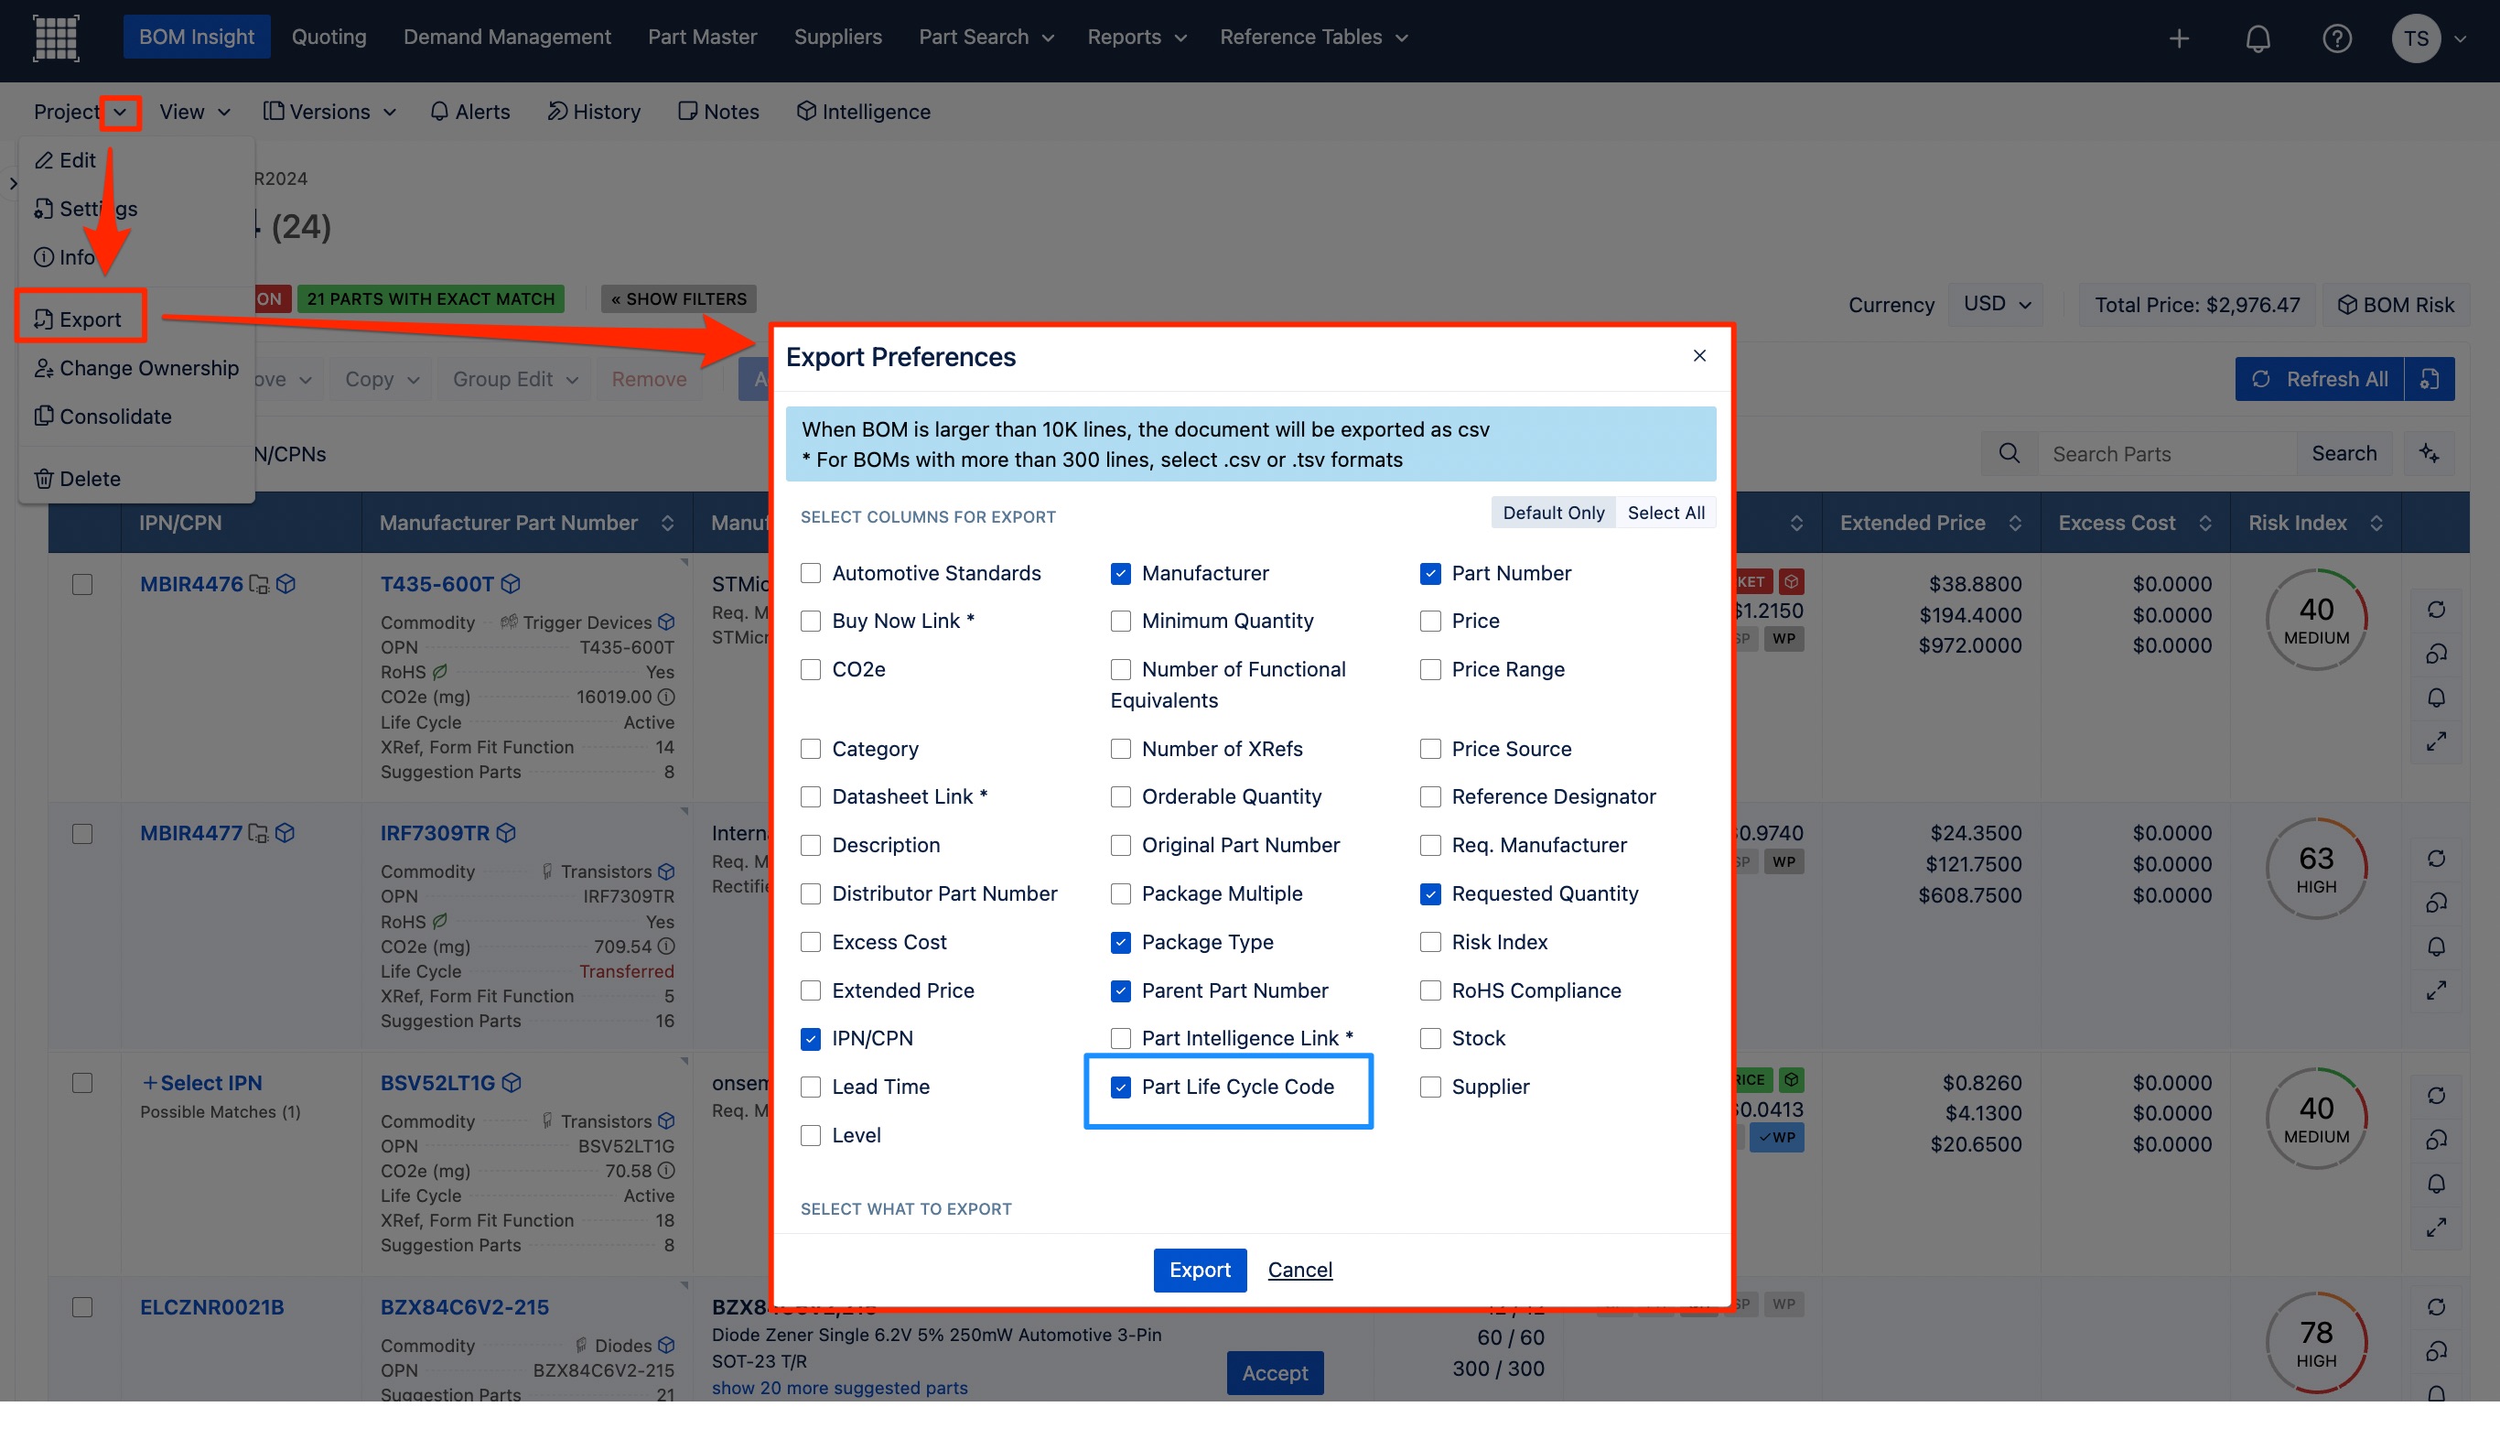Click the sidebar expand chevron at left edge
Image resolution: width=2500 pixels, height=1439 pixels.
click(x=13, y=184)
